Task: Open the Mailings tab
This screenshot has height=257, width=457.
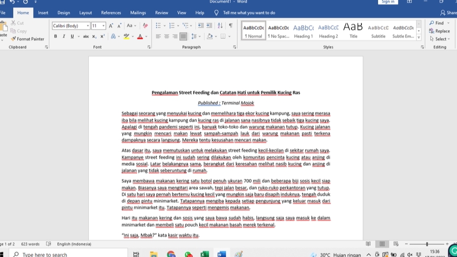Action: coord(138,13)
